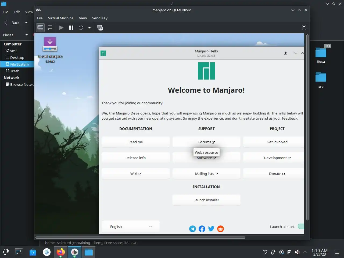Click the Show Desktop taskbar button

tap(337, 252)
